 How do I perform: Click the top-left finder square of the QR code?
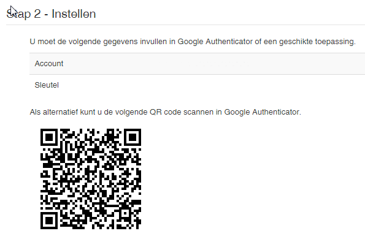pyautogui.click(x=49, y=137)
